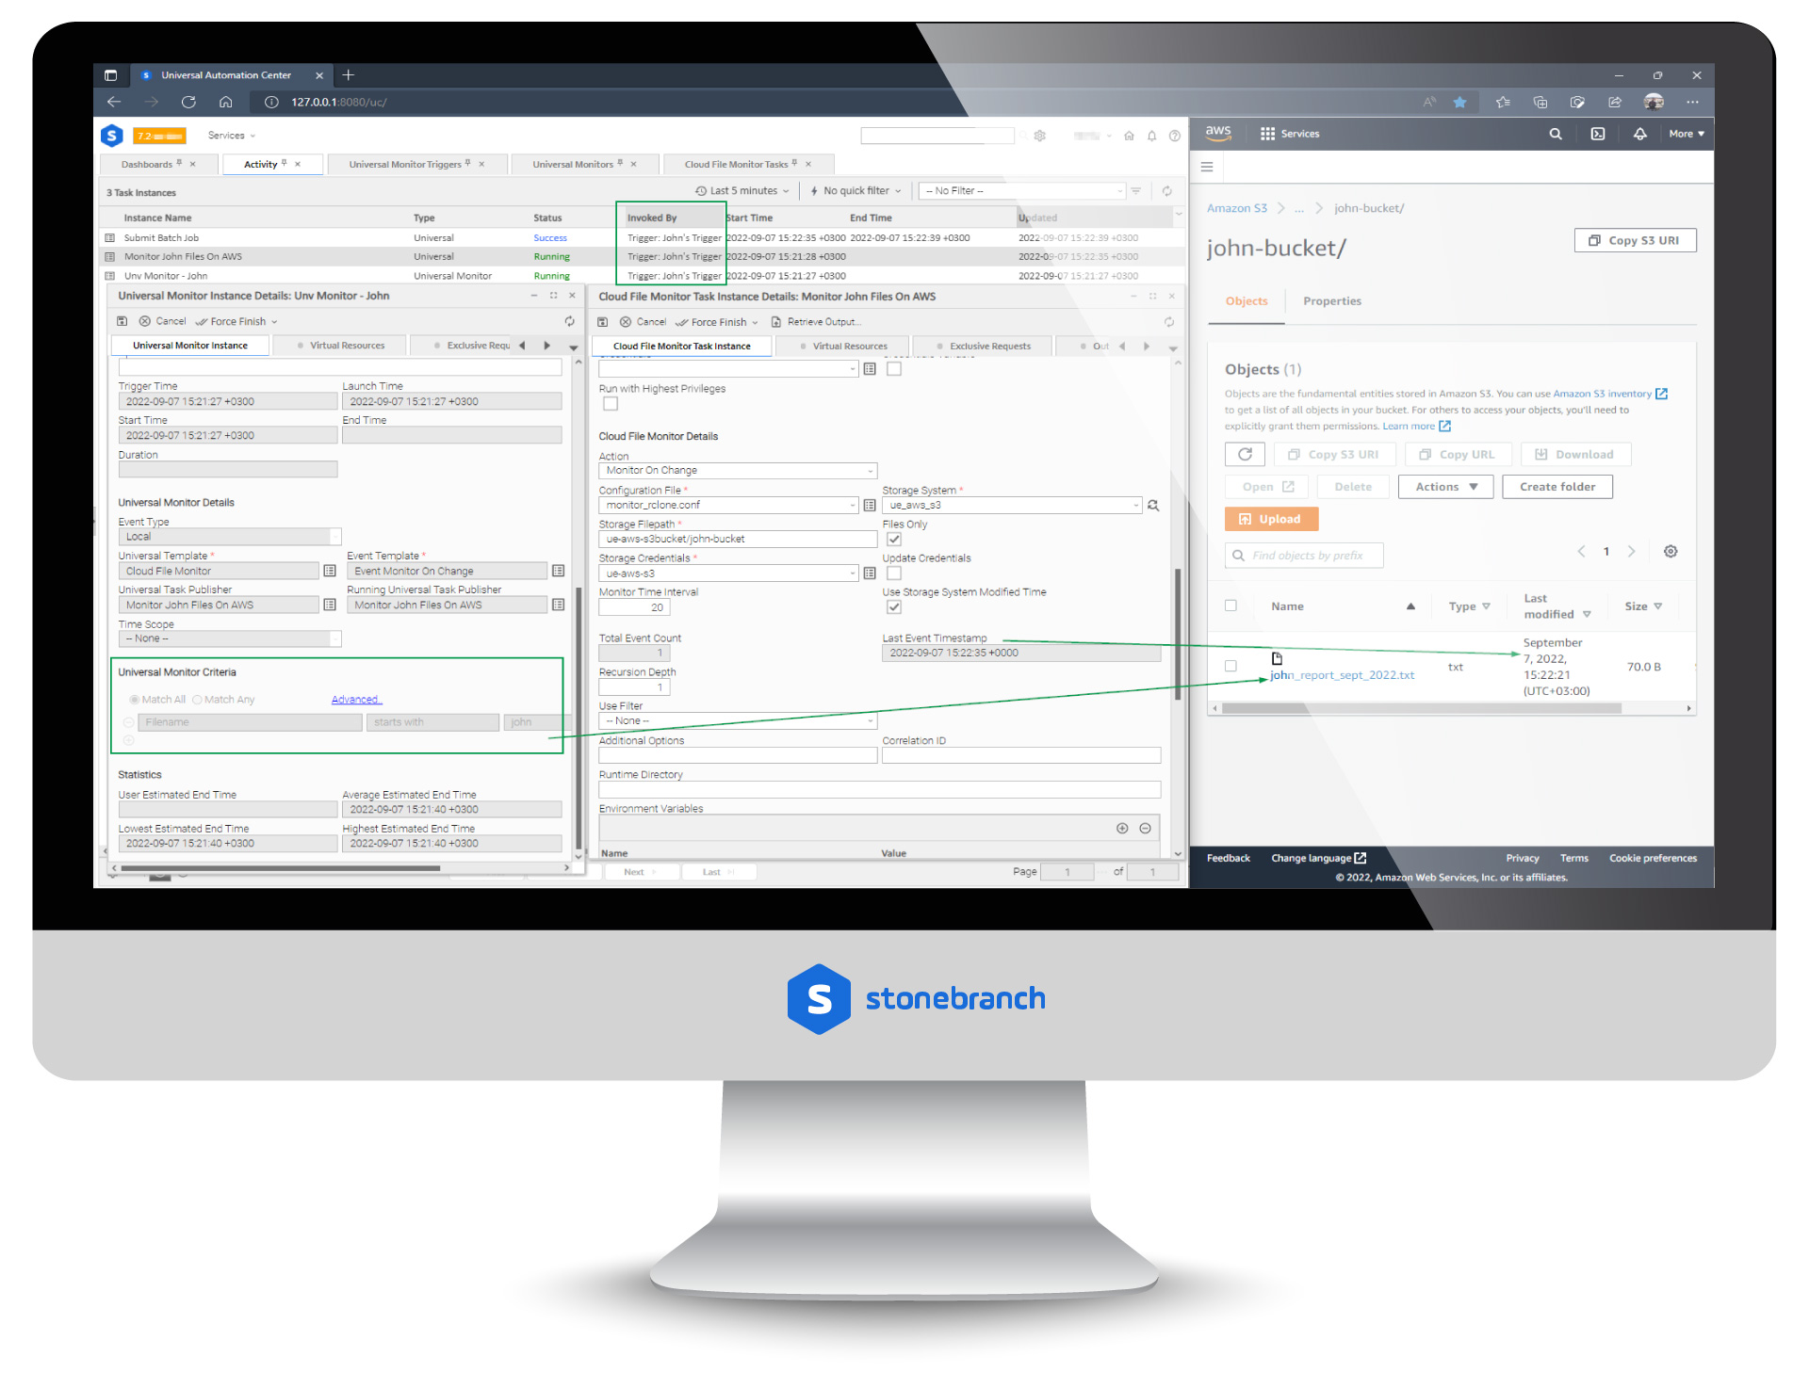Toggle the Files Only checkbox
Viewport: 1809px width, 1389px height.
point(894,540)
